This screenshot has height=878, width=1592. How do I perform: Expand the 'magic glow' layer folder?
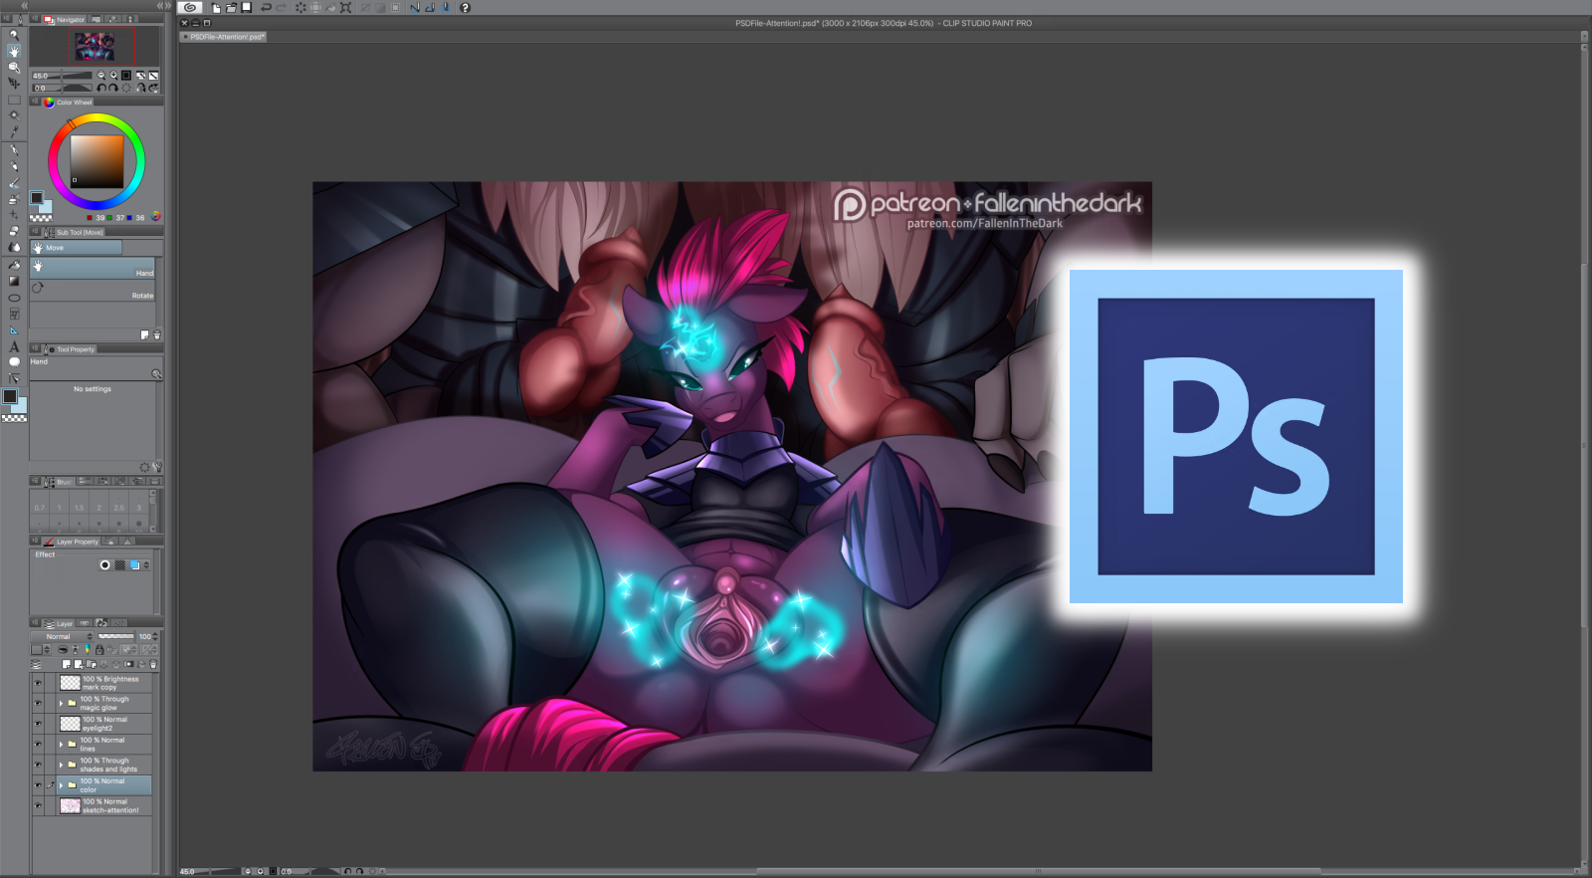[61, 704]
